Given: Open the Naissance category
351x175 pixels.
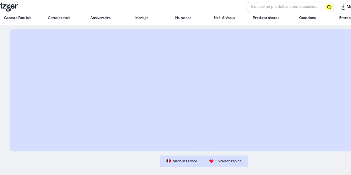Looking at the screenshot, I should point(183,18).
